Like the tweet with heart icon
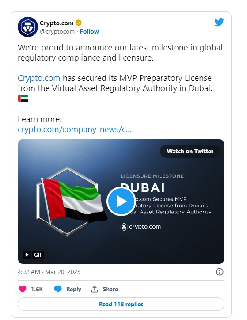 click(x=23, y=289)
